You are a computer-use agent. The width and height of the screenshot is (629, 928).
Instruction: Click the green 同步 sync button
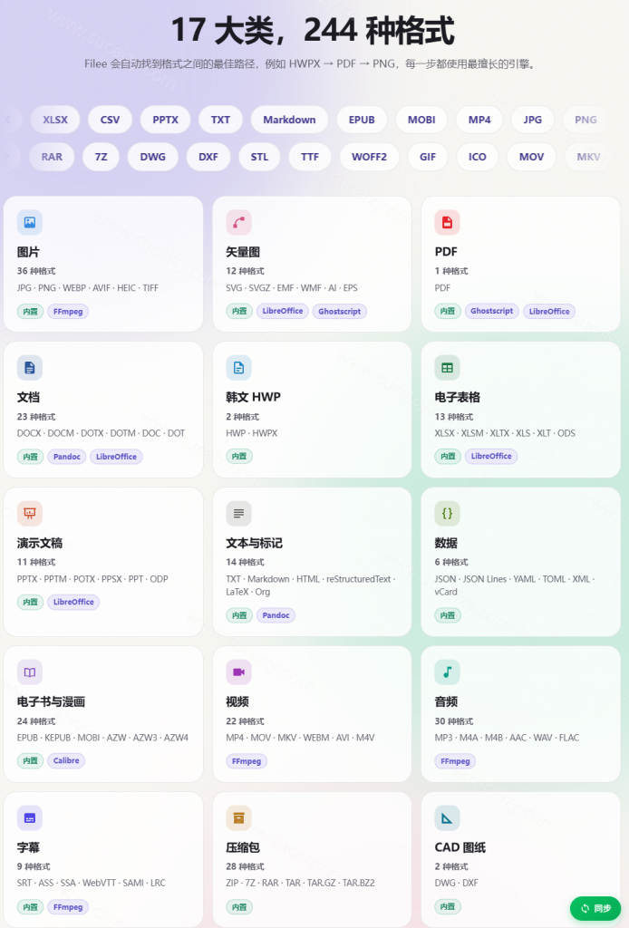click(x=595, y=908)
